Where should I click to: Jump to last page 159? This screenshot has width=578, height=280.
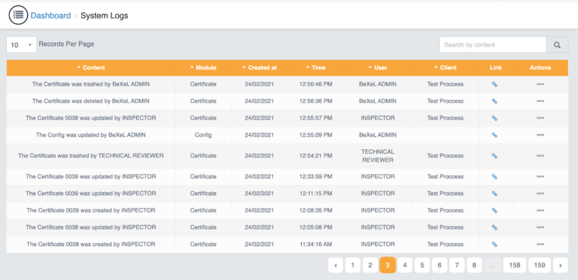pyautogui.click(x=540, y=265)
